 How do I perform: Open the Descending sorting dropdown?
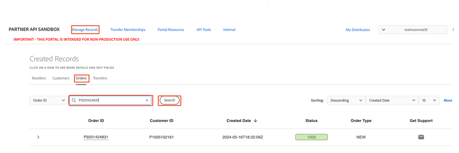pos(346,101)
